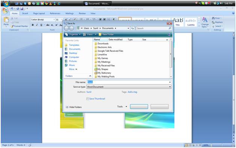This screenshot has width=236, height=148.
Task: Click the proofing check icon in the status bar
Action: [x=30, y=145]
